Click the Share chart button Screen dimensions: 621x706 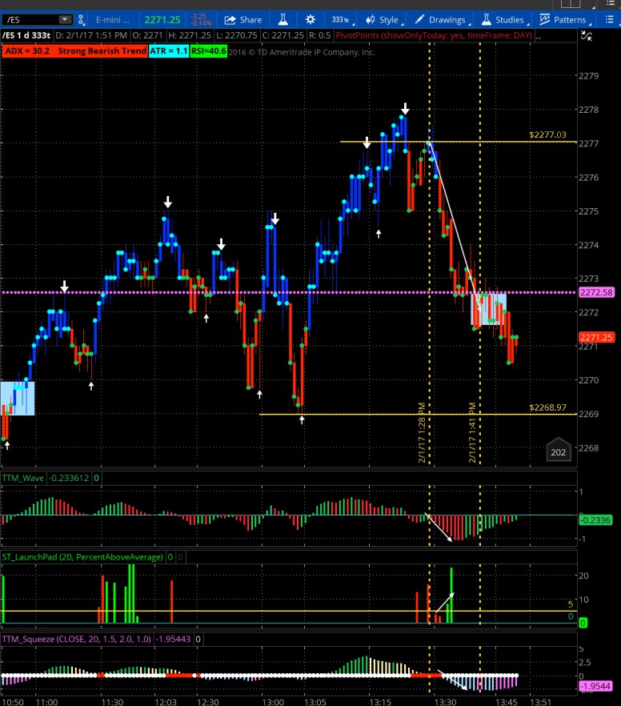pos(242,19)
